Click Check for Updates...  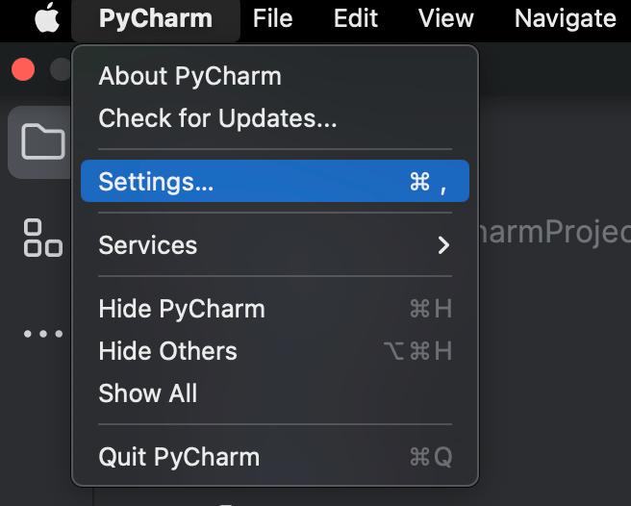[x=217, y=118]
